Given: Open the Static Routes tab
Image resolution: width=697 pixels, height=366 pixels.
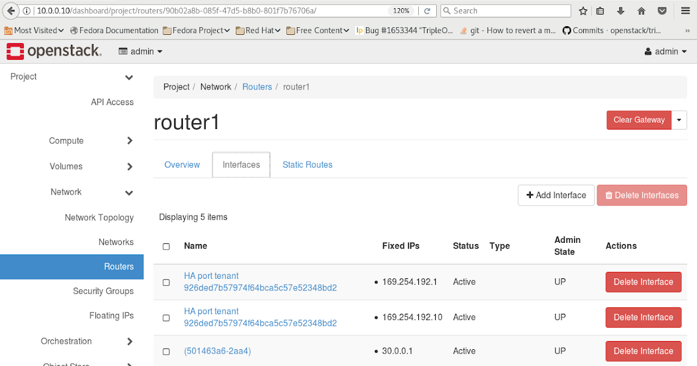Looking at the screenshot, I should tap(307, 164).
